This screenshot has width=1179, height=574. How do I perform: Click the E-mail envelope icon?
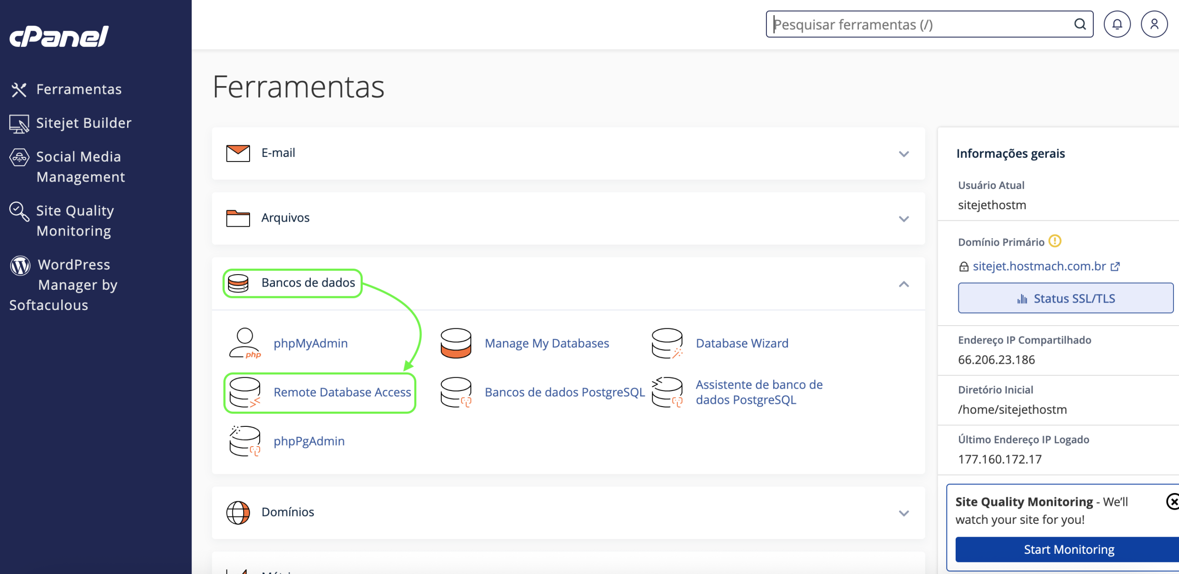pos(238,153)
